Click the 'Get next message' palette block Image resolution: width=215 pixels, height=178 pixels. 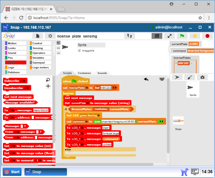tap(18, 97)
